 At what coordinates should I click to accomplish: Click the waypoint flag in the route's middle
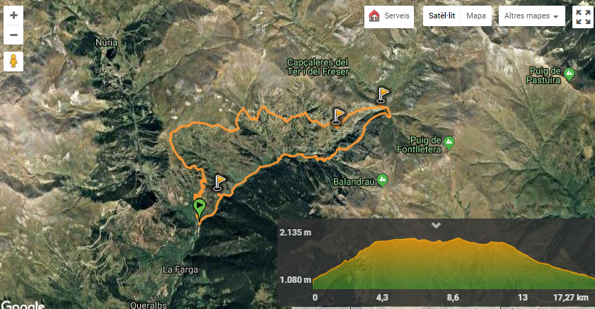click(337, 116)
